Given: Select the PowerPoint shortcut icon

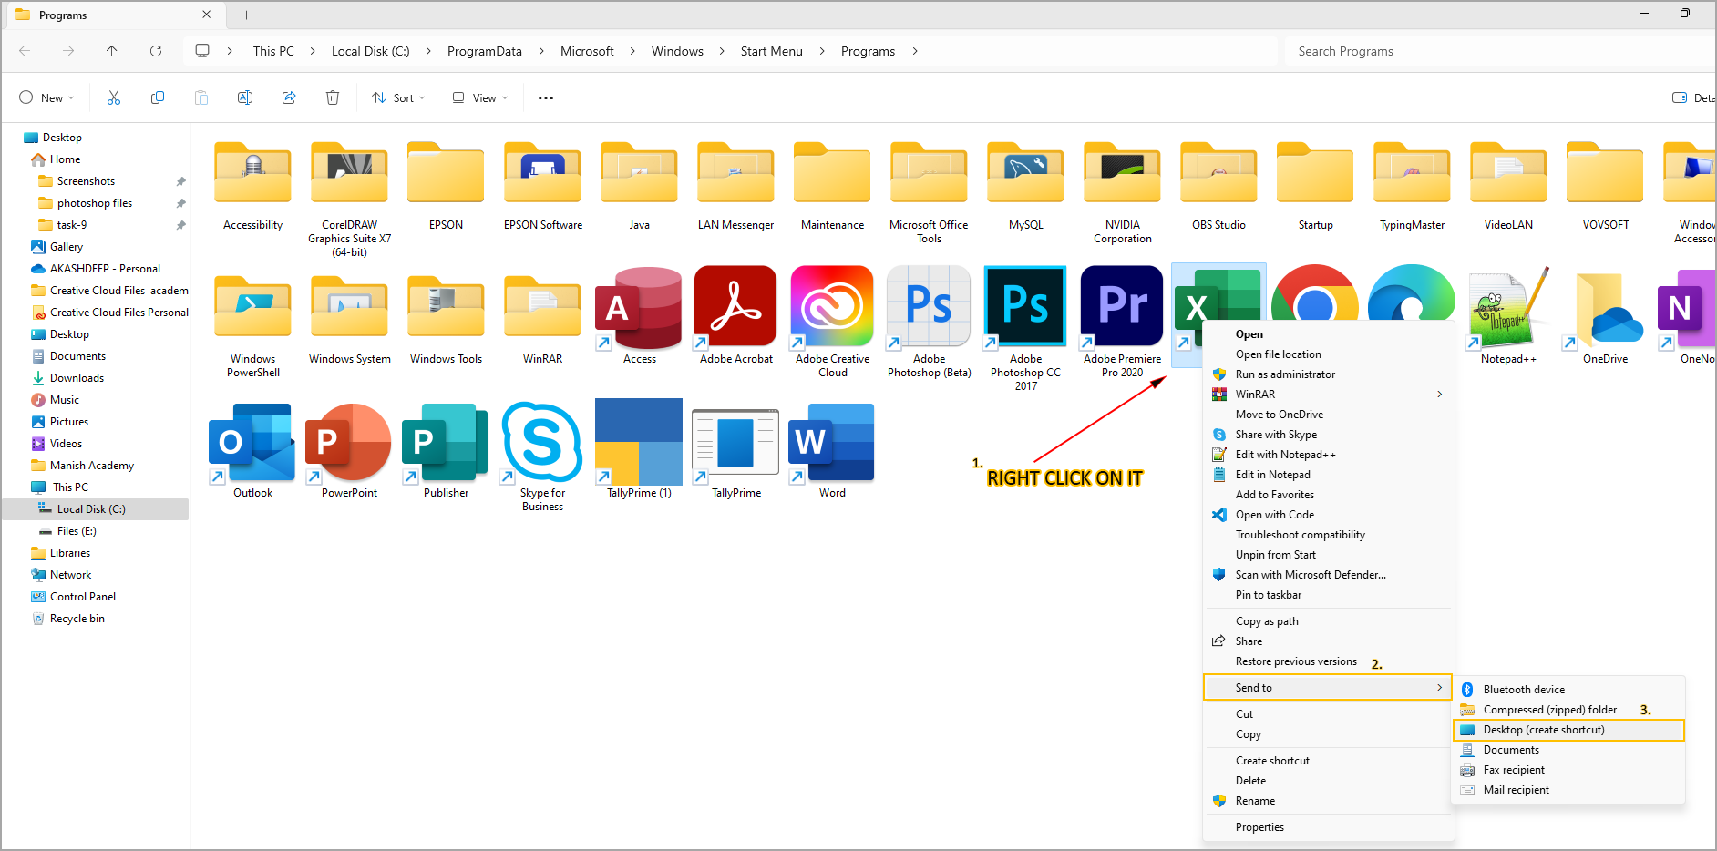Looking at the screenshot, I should pos(349,444).
